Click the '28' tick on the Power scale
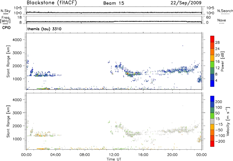The height and width of the screenshot is (161, 233). pyautogui.click(x=217, y=42)
